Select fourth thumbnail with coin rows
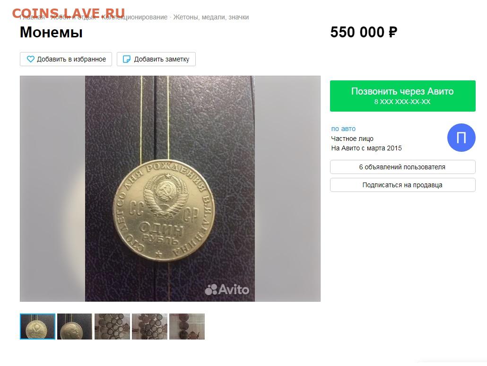The height and width of the screenshot is (366, 487). (x=149, y=326)
